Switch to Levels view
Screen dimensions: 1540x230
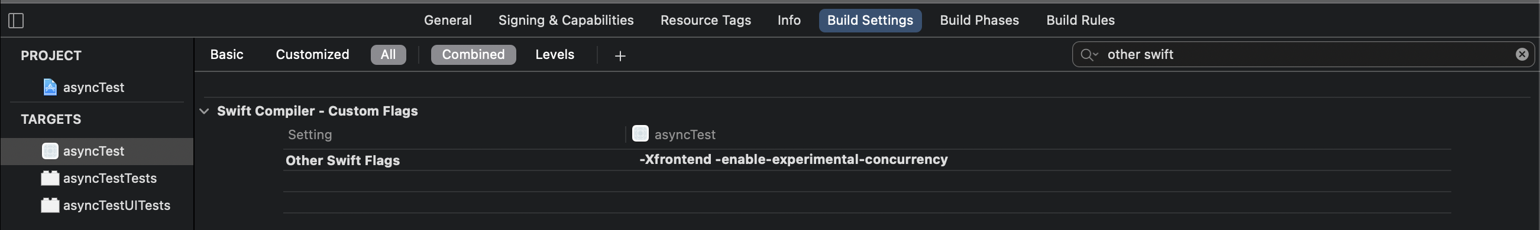[x=554, y=55]
